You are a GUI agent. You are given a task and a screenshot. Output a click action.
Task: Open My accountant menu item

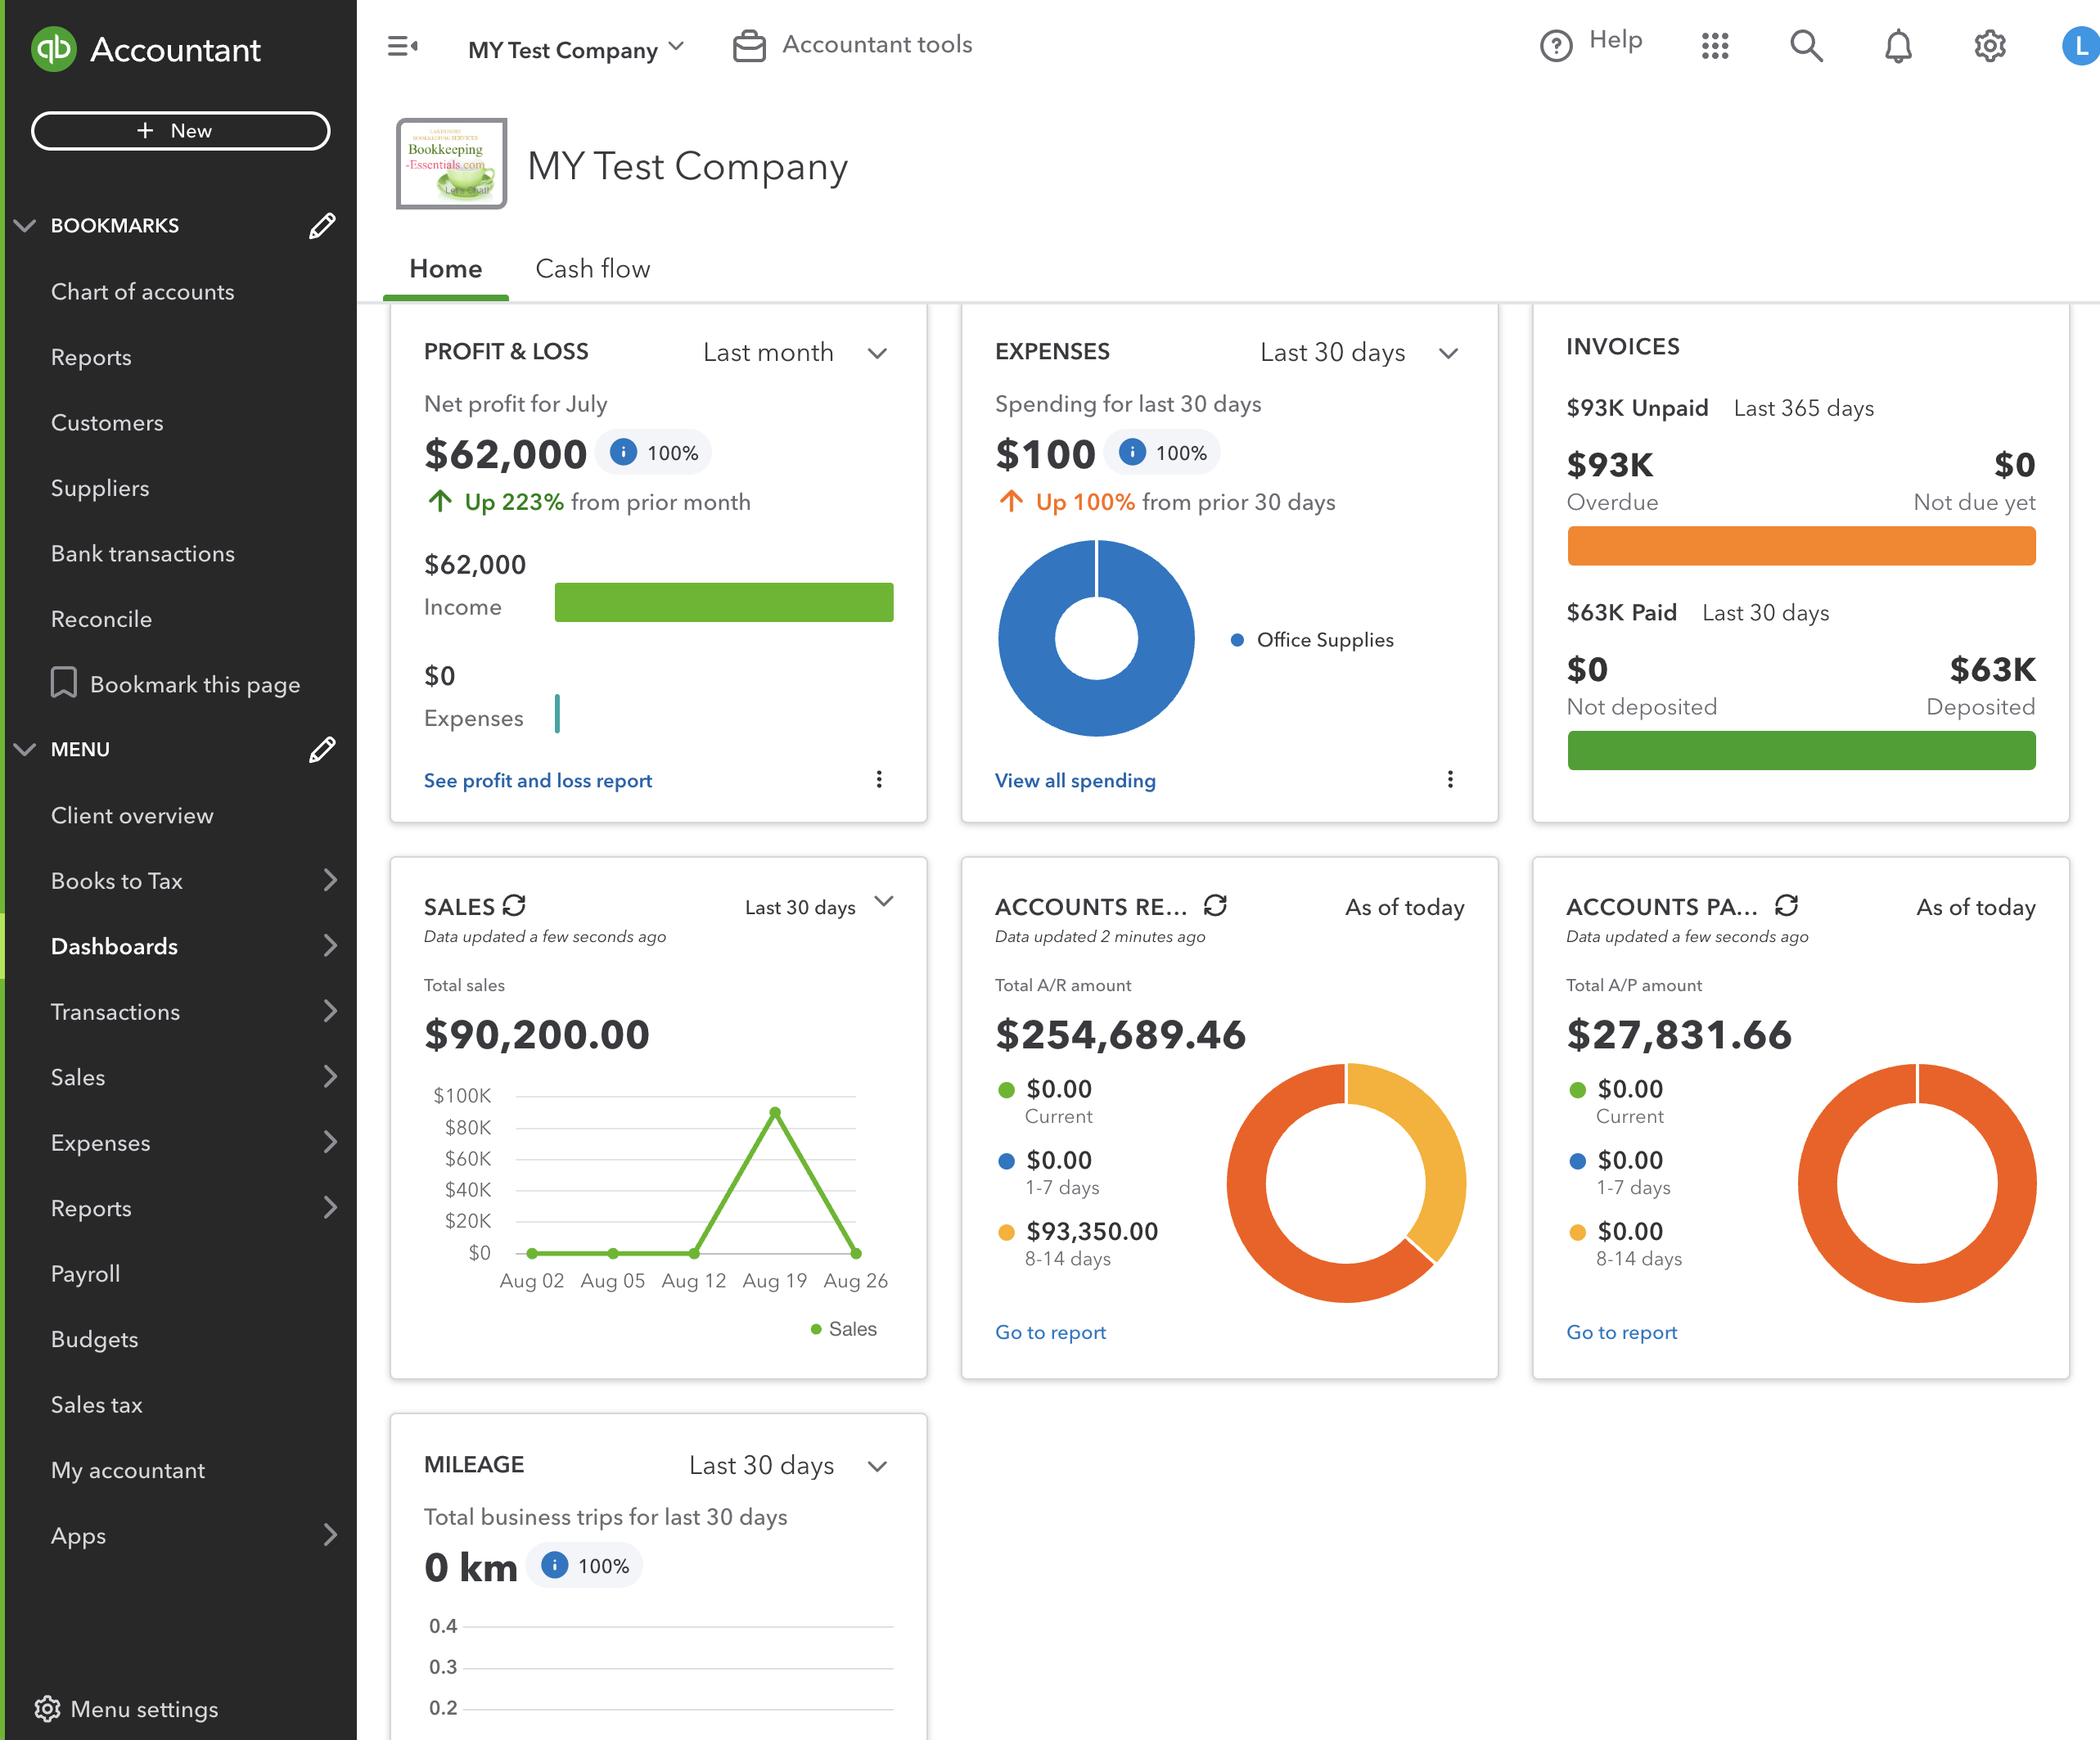[128, 1470]
